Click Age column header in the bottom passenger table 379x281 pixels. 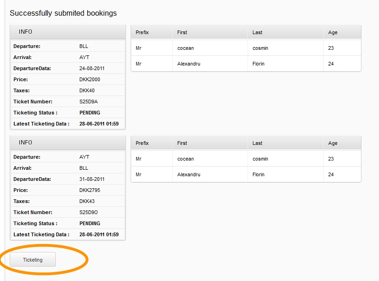pos(333,143)
